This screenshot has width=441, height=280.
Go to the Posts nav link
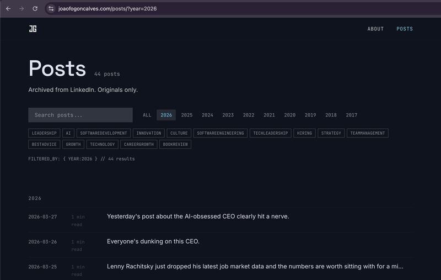coord(405,29)
